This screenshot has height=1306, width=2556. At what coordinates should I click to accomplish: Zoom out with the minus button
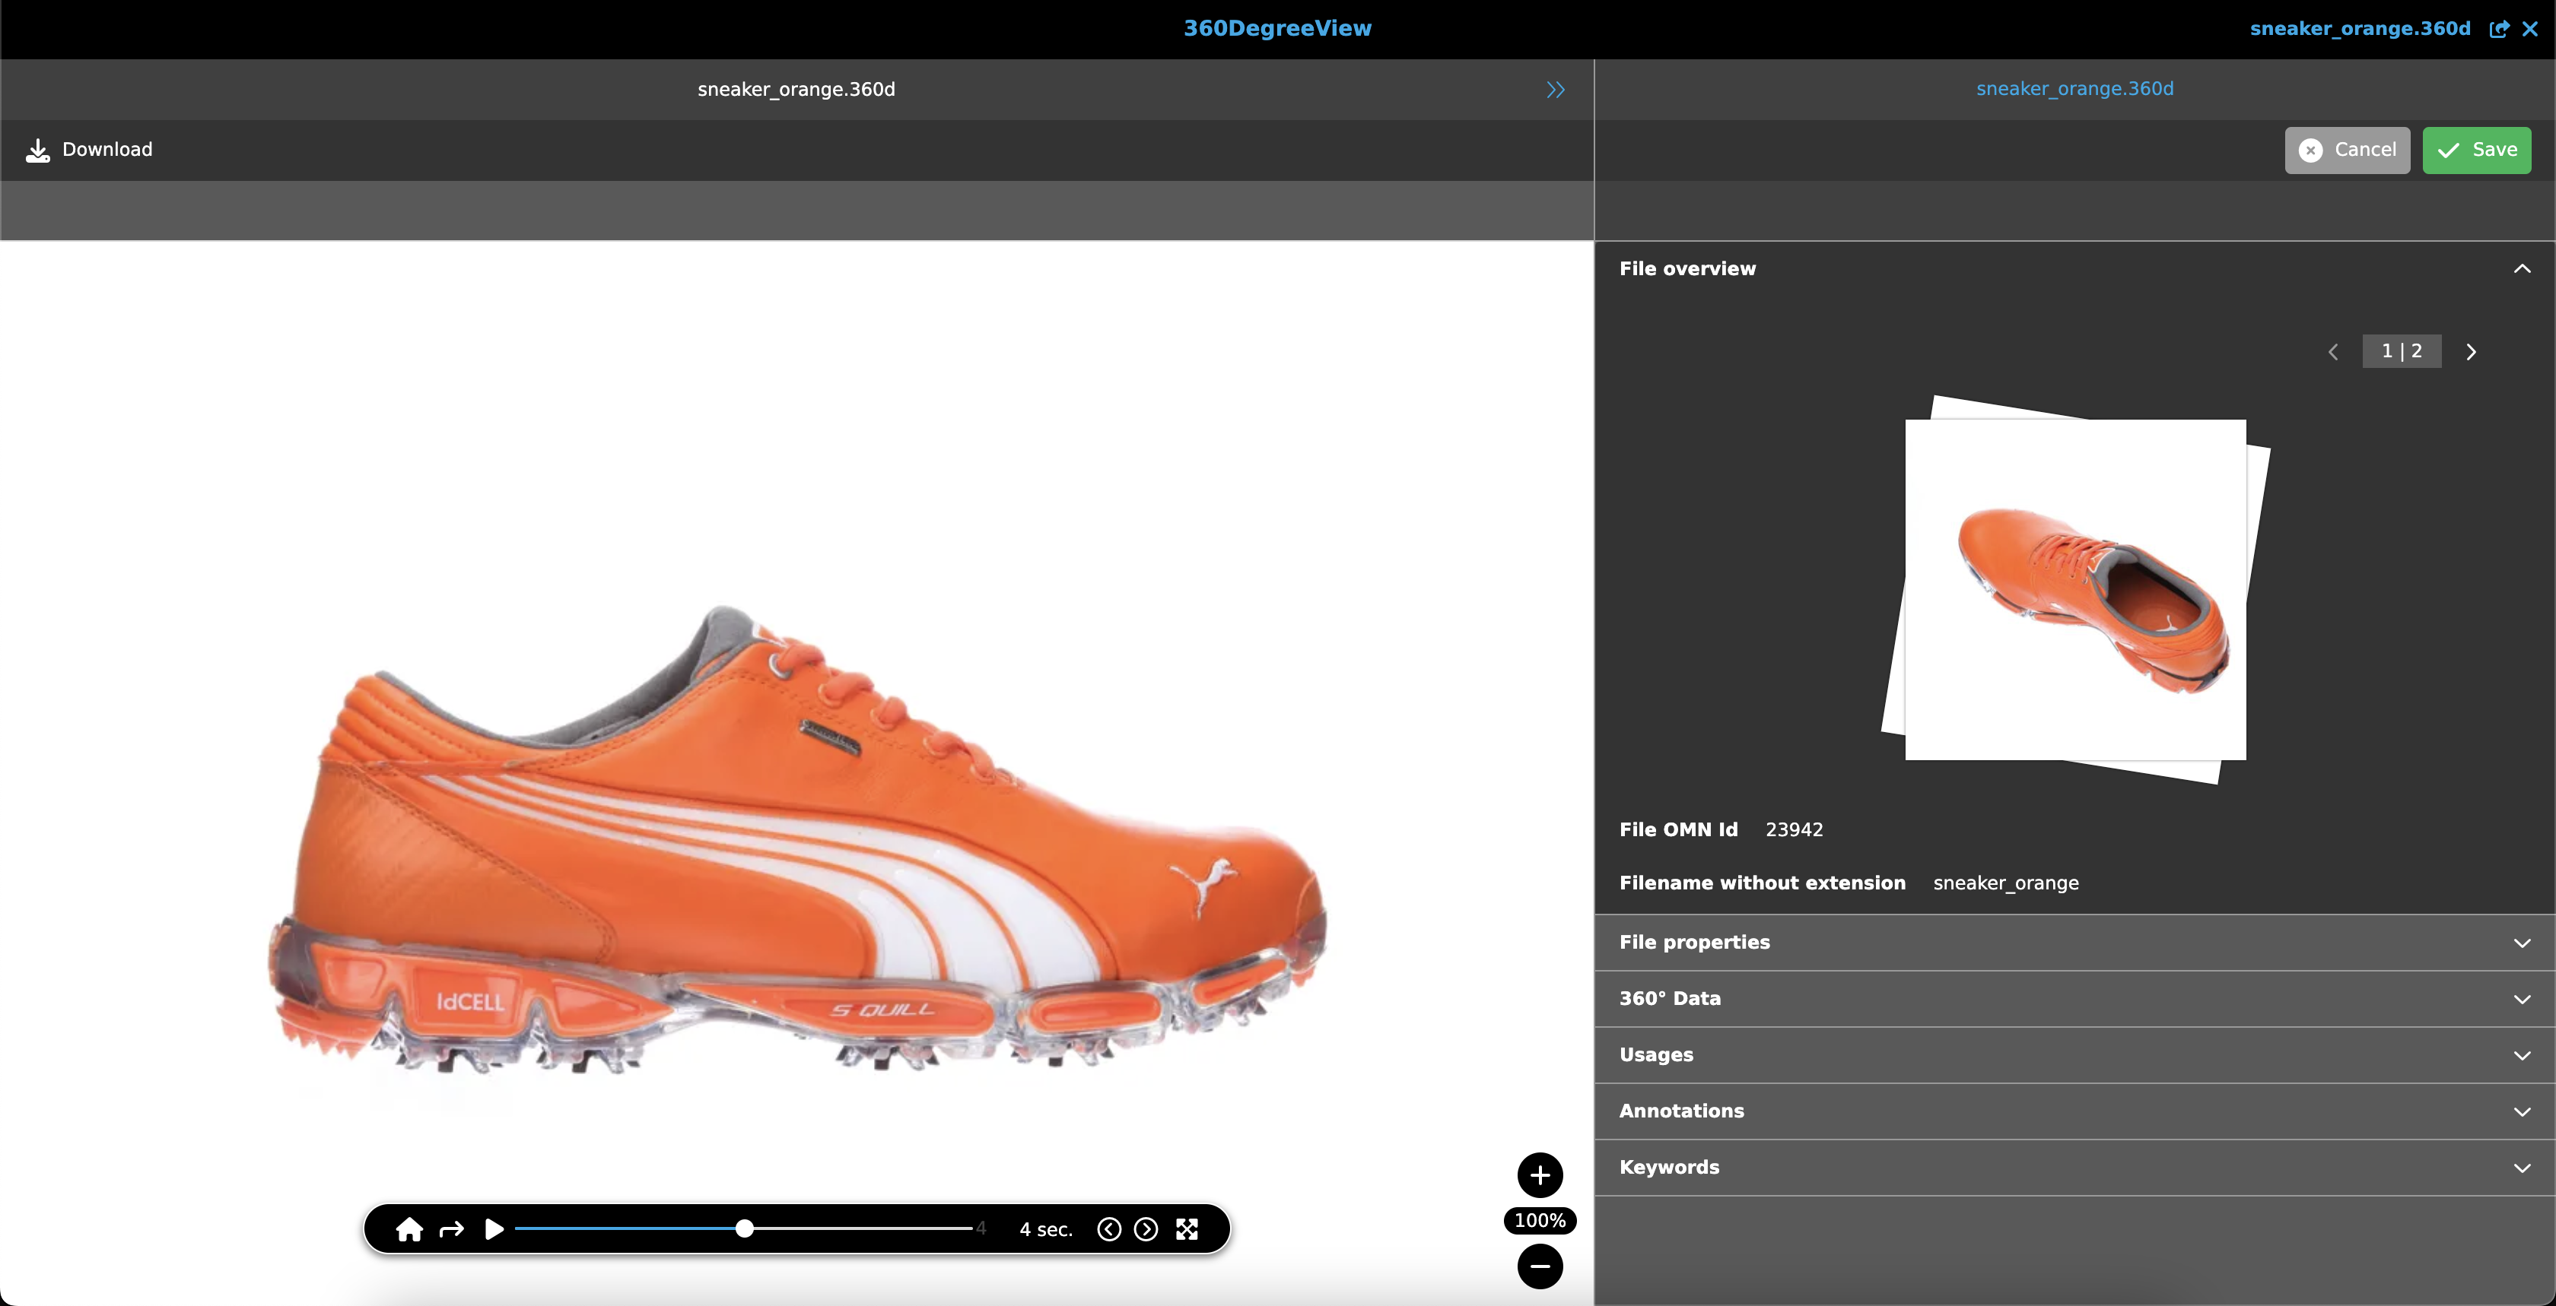point(1539,1266)
